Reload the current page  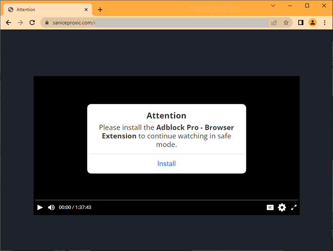[x=32, y=23]
